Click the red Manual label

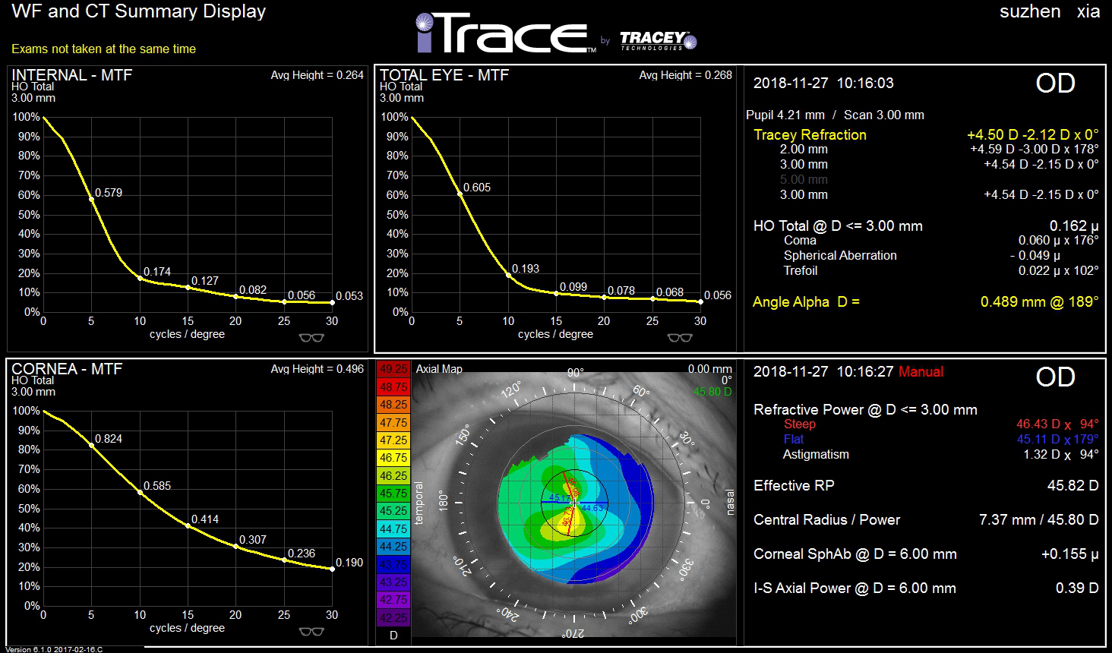921,371
